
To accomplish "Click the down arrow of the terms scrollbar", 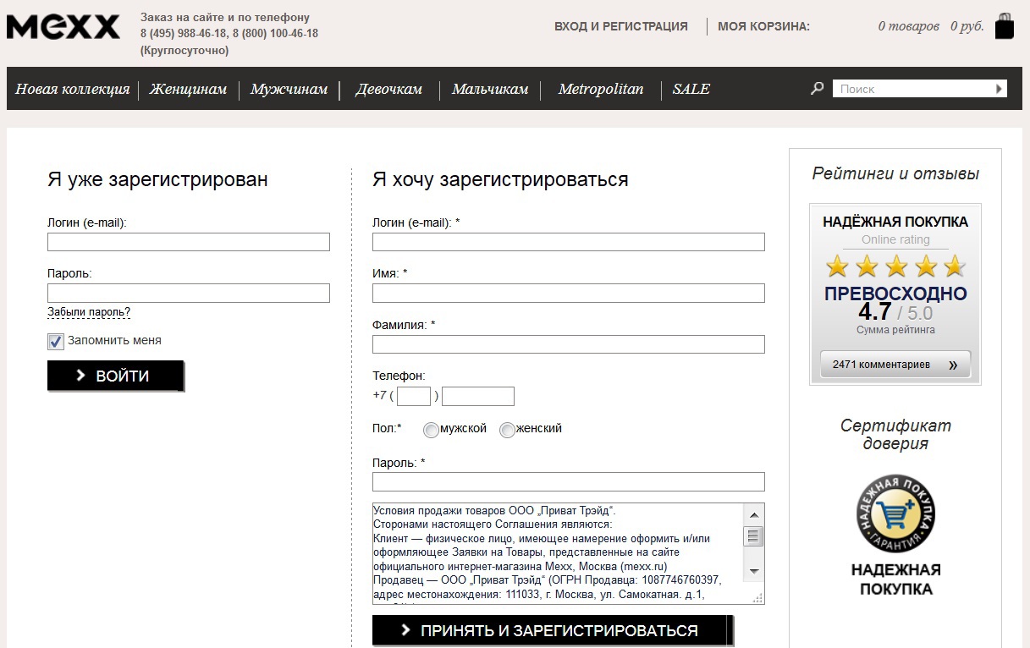I will coord(752,573).
